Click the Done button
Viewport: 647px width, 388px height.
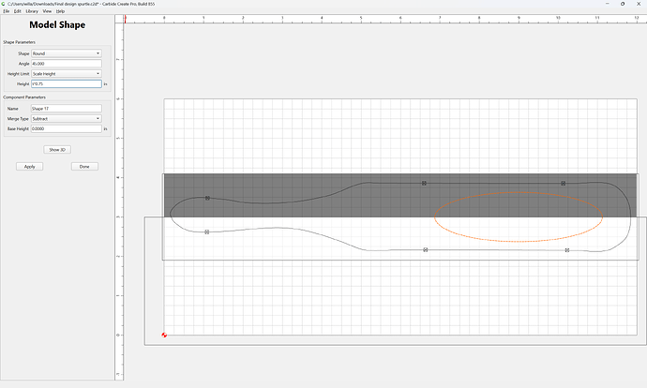(84, 167)
